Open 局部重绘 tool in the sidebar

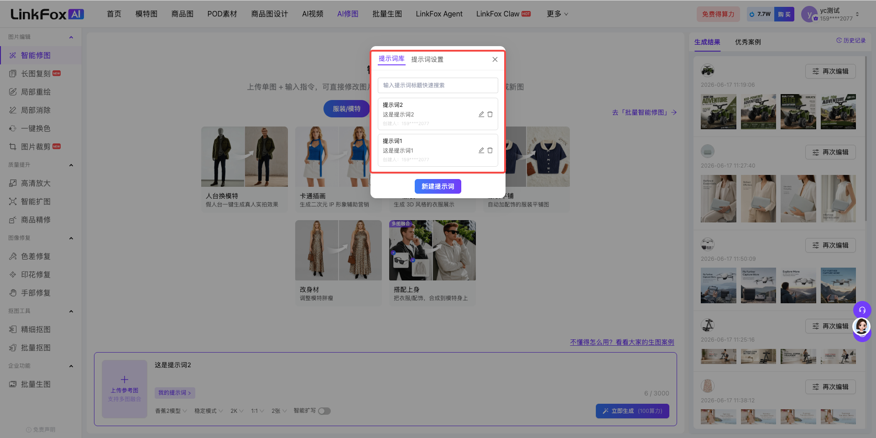pos(41,92)
